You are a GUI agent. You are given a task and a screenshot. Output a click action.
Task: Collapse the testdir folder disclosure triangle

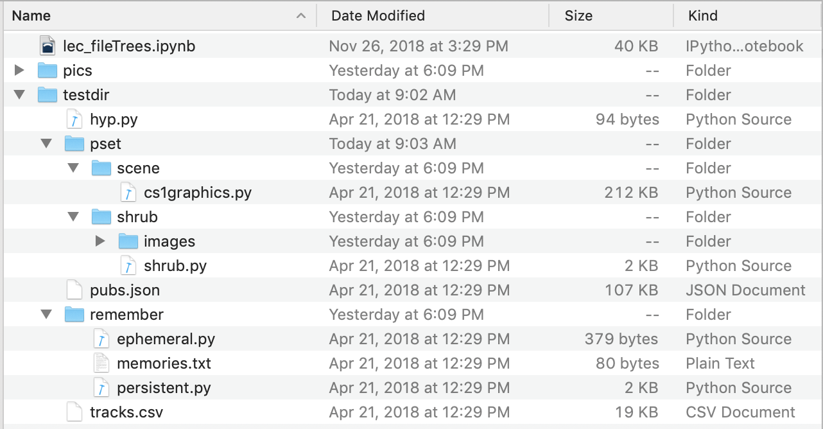coord(19,95)
